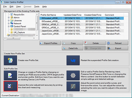Viewport: 132px width, 98px height.
Task: Expand the Network tree node
Action: [x=9, y=23]
